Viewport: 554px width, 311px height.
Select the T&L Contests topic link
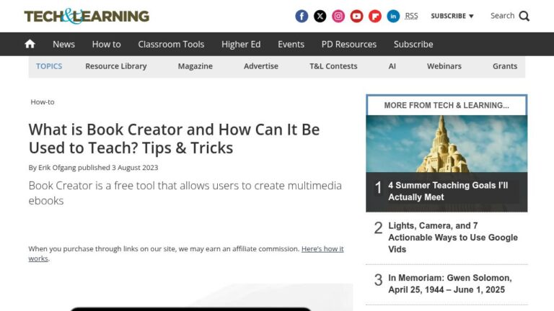coord(333,66)
